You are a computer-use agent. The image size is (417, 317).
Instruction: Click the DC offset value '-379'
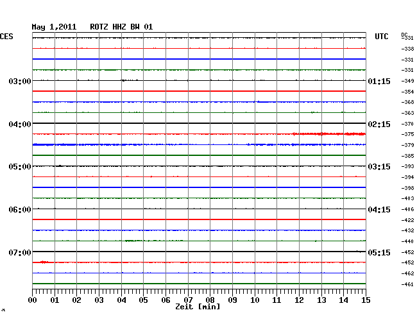point(407,145)
